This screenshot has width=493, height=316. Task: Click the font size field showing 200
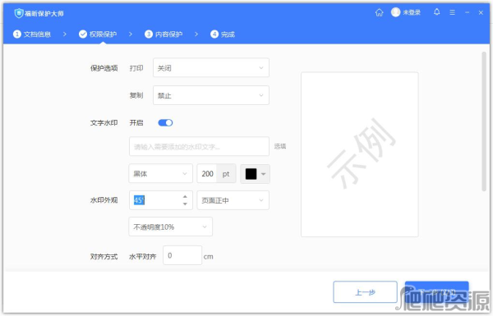207,174
